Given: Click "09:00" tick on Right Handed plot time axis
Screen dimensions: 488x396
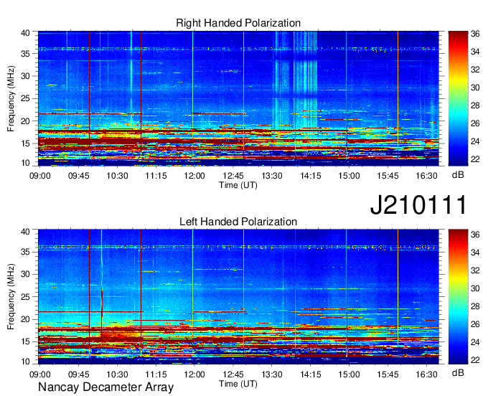Looking at the screenshot, I should point(40,176).
